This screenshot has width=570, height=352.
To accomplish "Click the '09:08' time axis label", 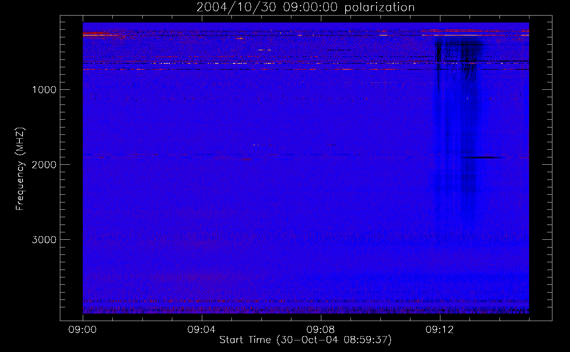I will tap(321, 330).
